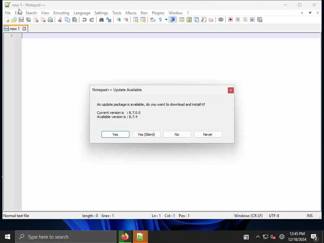Click the Copy toolbar icon

point(67,20)
